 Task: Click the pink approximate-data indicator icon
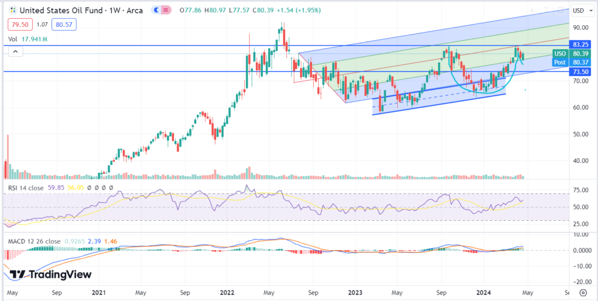tap(165, 11)
